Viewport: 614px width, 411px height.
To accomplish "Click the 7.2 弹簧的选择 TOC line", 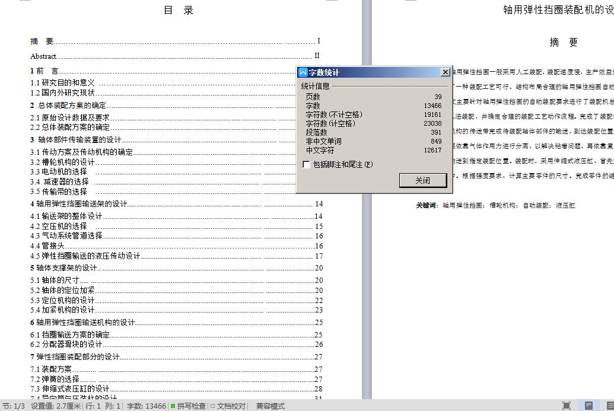I will 53,378.
